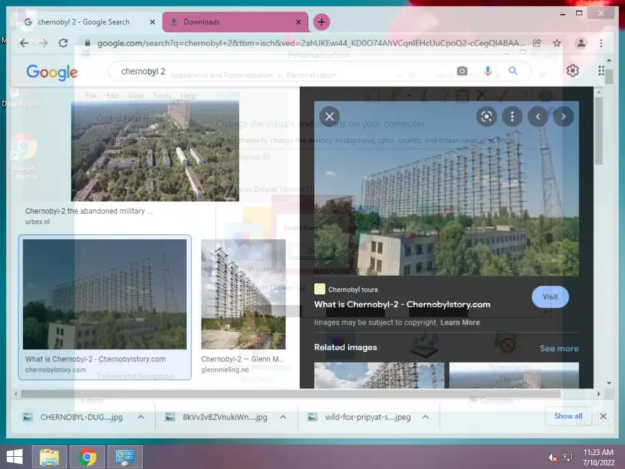Close the downloads bar
The width and height of the screenshot is (625, 469).
click(604, 416)
